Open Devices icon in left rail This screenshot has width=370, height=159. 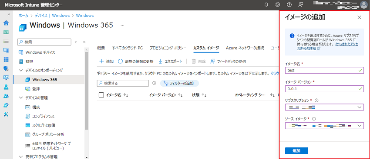pos(6,50)
